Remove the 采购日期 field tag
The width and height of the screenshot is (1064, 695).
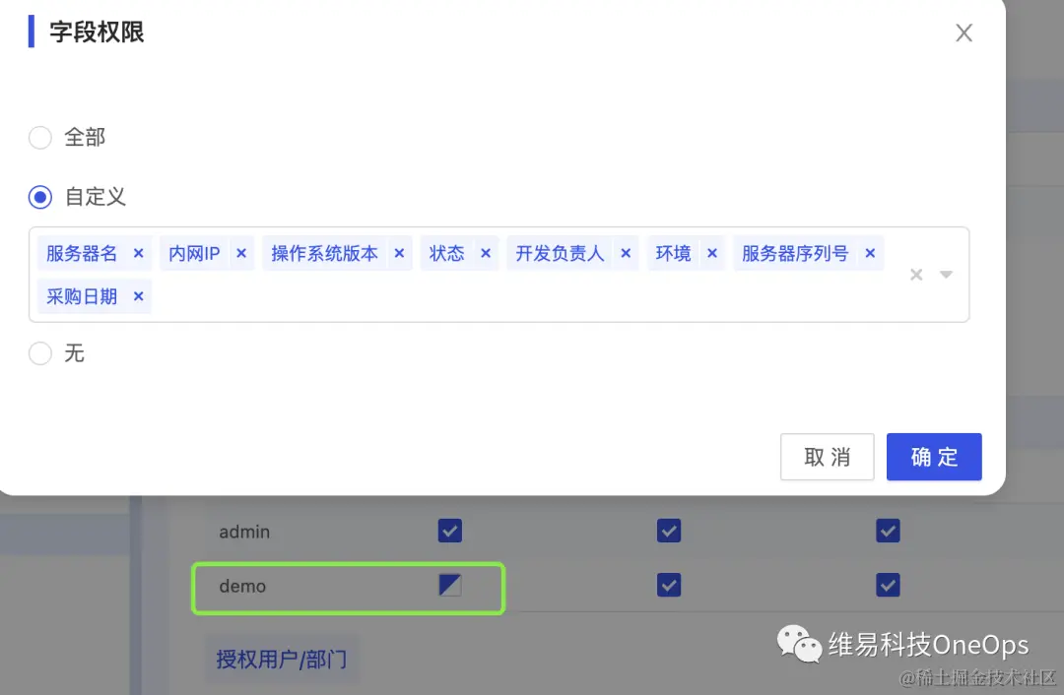138,296
